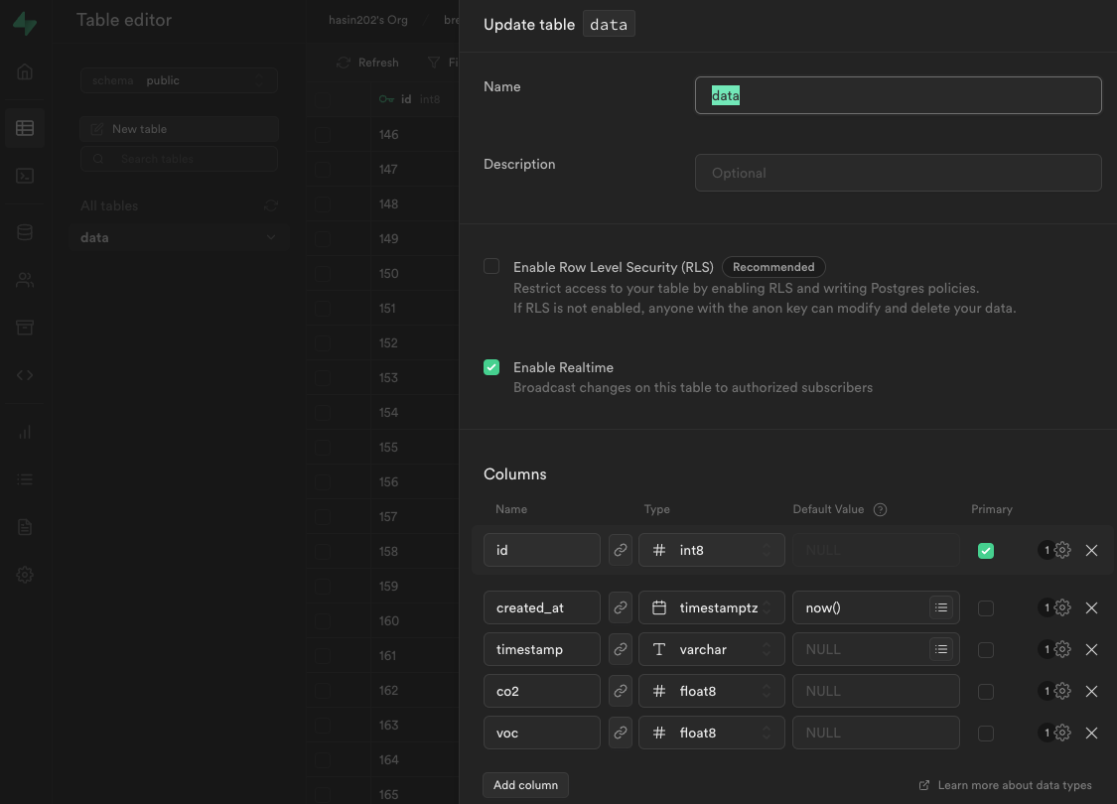Click the Add column button
This screenshot has height=804, width=1117.
pos(525,785)
